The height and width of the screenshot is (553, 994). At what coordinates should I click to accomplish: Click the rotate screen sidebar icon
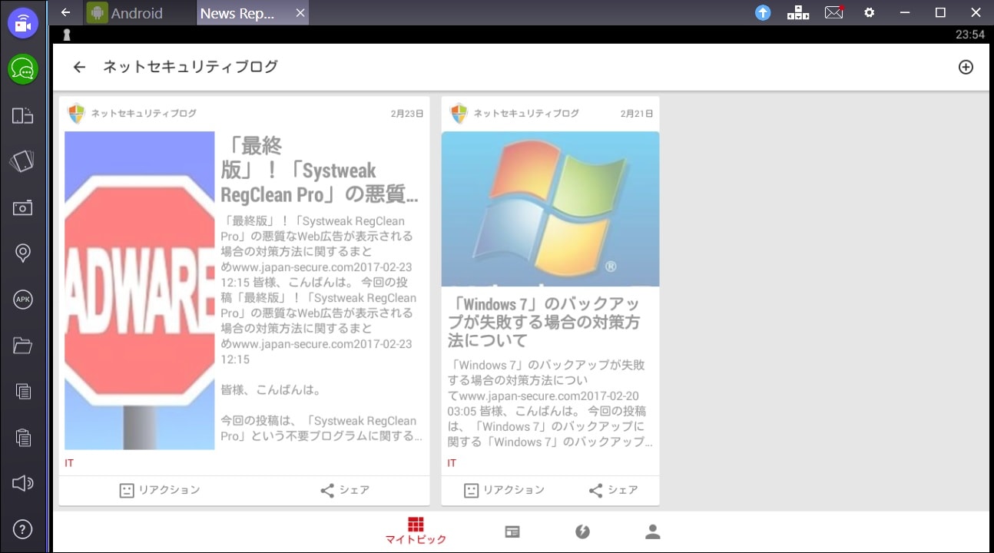click(x=22, y=161)
